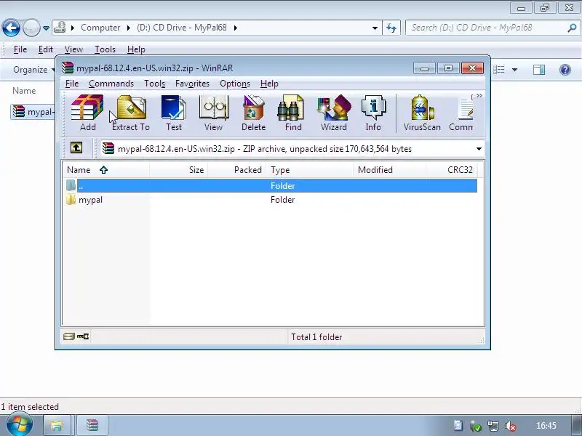Run the Test archive tool
This screenshot has height=436, width=582.
point(174,113)
